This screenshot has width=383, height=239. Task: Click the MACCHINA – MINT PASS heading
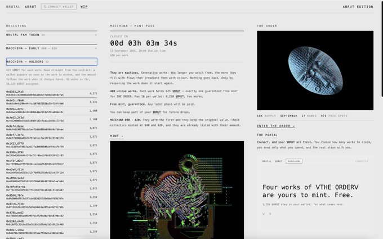pos(132,26)
